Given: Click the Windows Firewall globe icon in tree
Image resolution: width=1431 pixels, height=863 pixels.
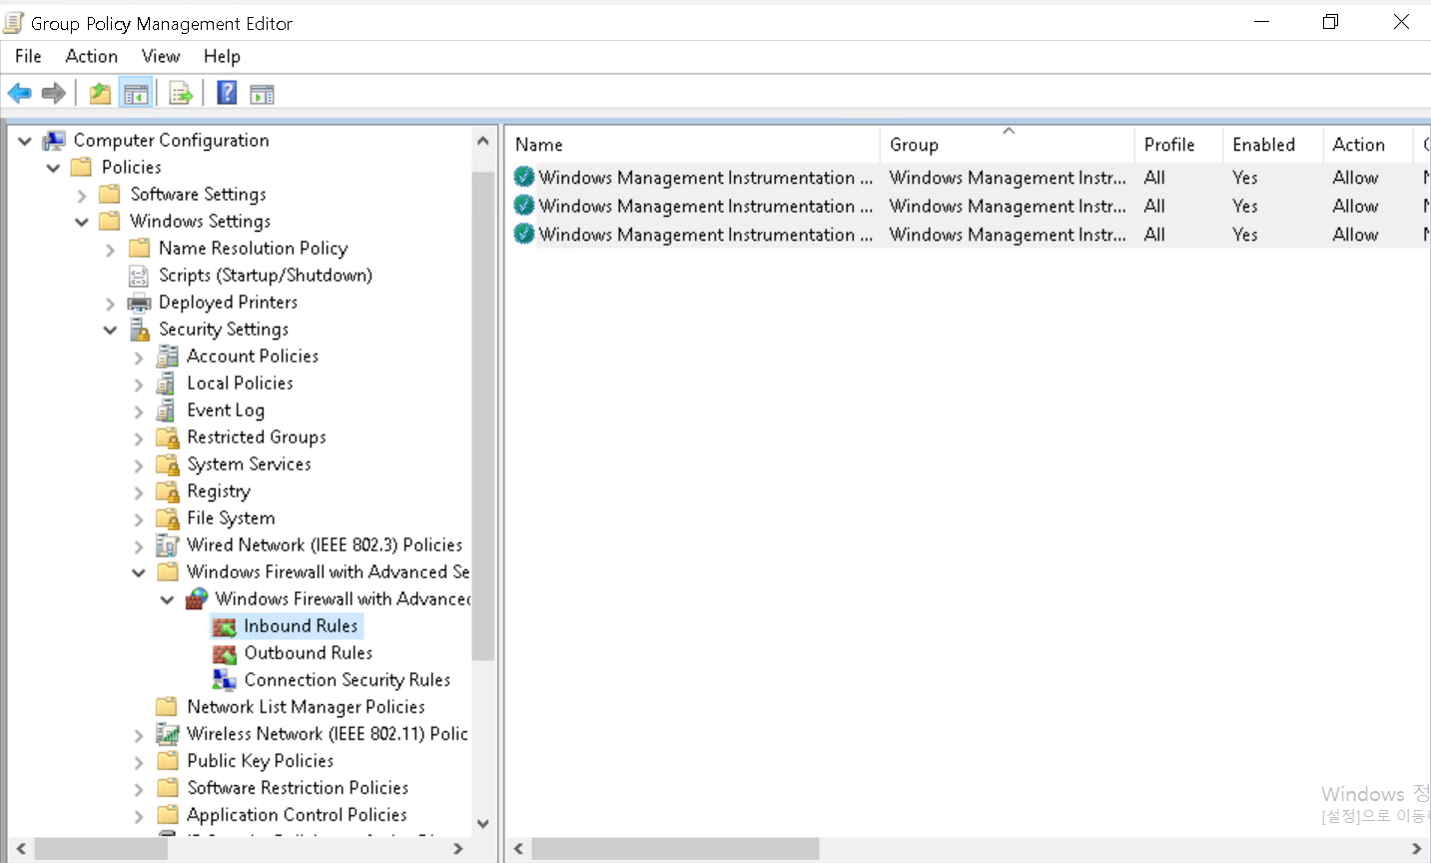Looking at the screenshot, I should [x=196, y=599].
